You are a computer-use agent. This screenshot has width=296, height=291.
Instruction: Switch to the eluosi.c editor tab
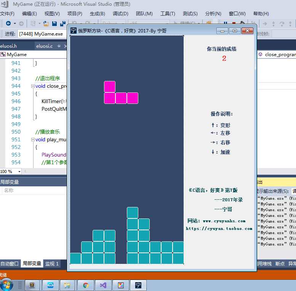pyautogui.click(x=44, y=46)
